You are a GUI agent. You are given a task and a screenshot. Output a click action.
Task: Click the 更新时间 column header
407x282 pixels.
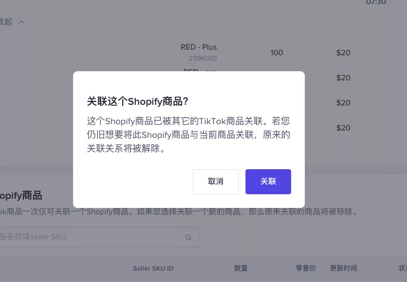(x=344, y=268)
